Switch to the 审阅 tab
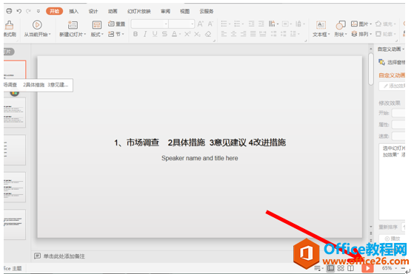This screenshot has width=414, height=274. coord(165,11)
